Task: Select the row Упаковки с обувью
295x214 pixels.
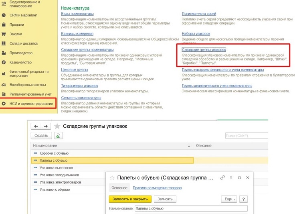Action: pos(69,190)
